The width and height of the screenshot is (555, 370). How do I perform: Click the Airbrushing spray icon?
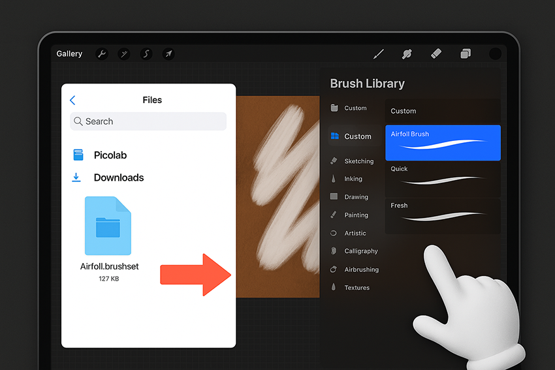tap(334, 270)
